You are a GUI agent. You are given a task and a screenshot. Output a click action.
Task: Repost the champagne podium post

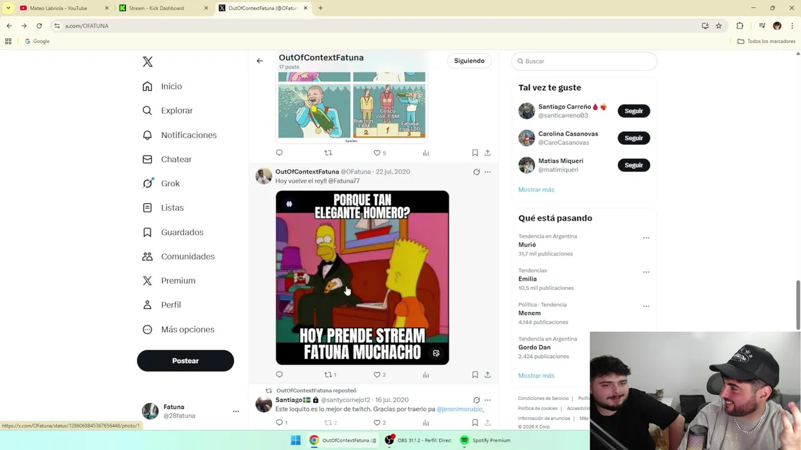tap(328, 152)
